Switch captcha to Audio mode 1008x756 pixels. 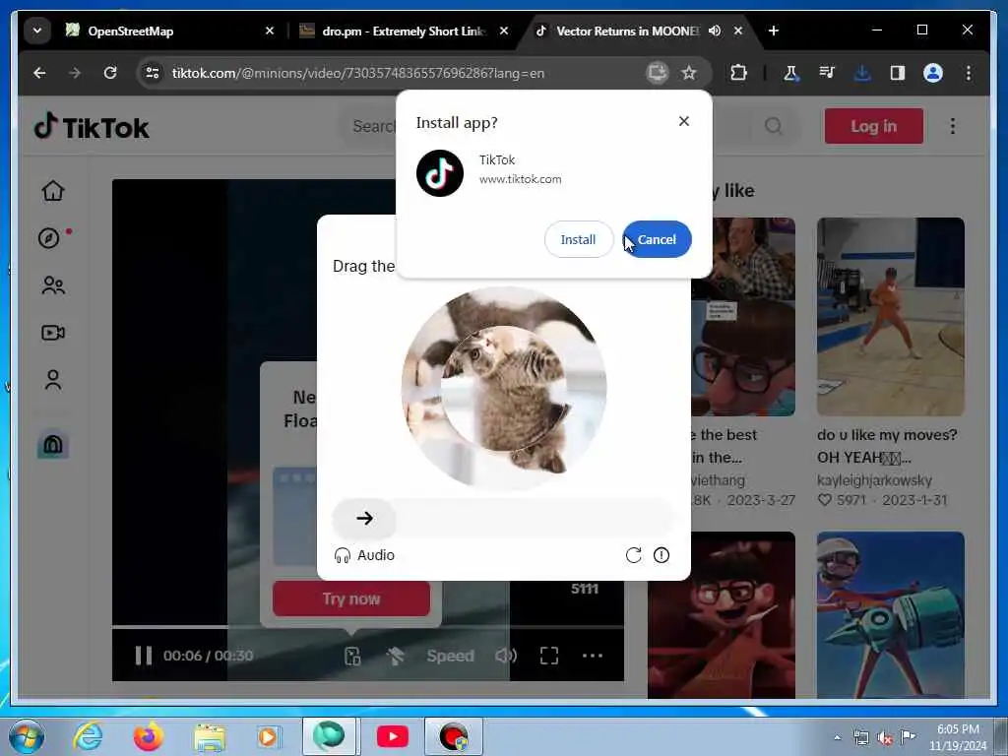coord(364,555)
